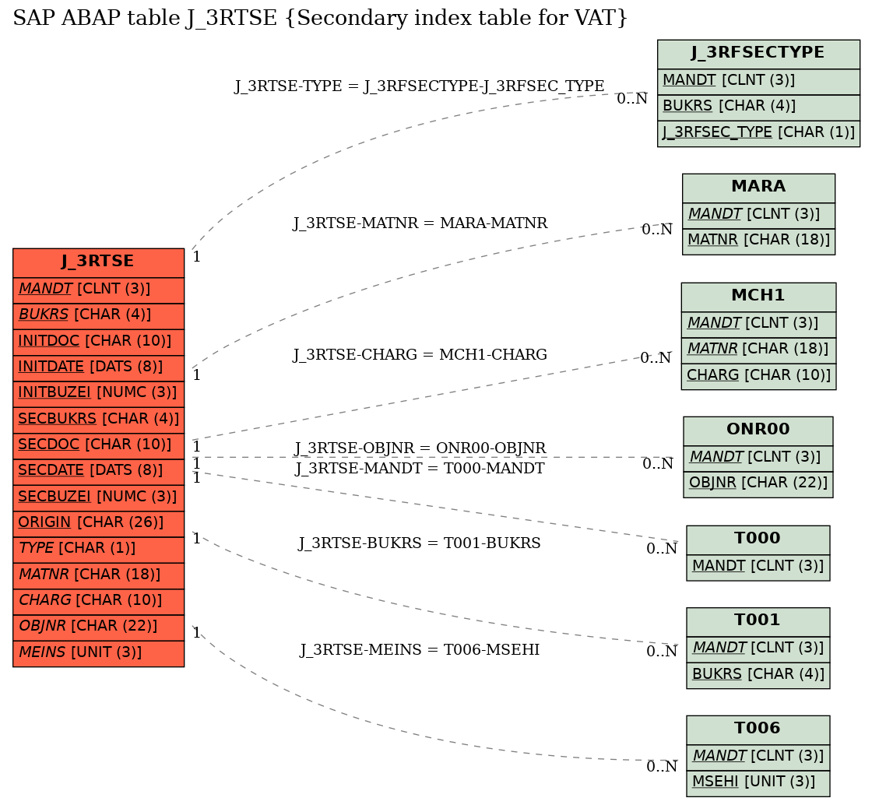Select MANDT field in J_3RFSECTYPE table
This screenshot has height=805, width=872.
click(758, 83)
